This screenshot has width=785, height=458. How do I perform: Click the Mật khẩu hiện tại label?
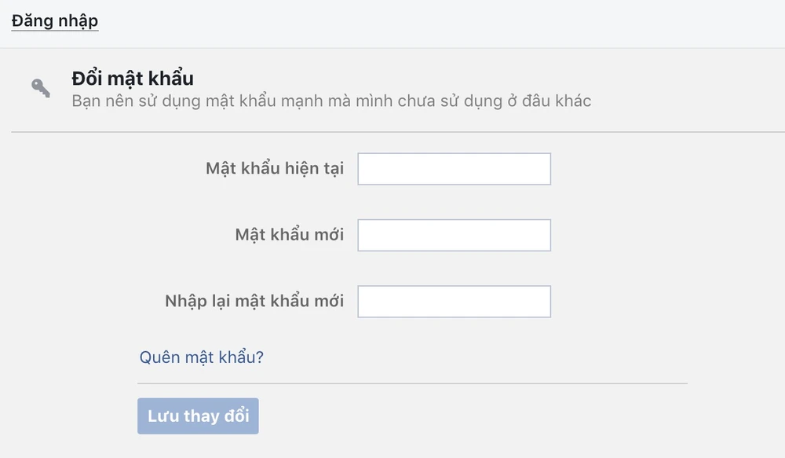point(275,169)
